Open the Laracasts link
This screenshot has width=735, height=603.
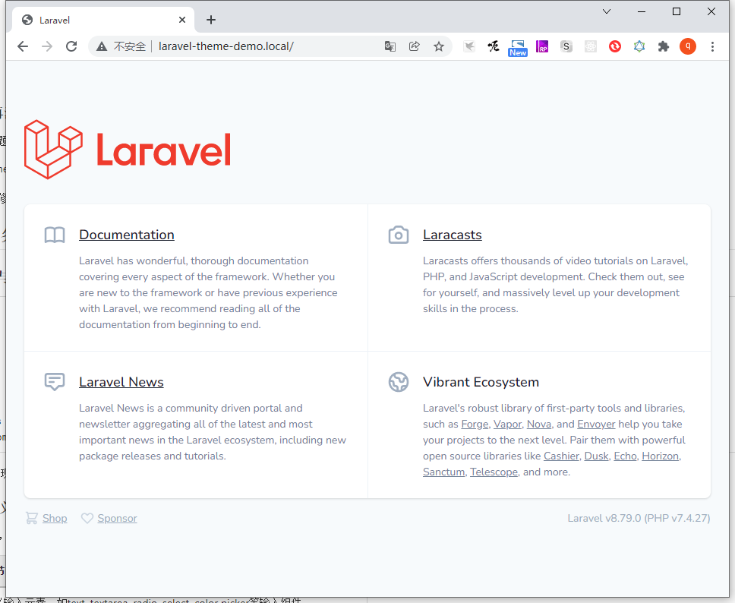click(452, 235)
